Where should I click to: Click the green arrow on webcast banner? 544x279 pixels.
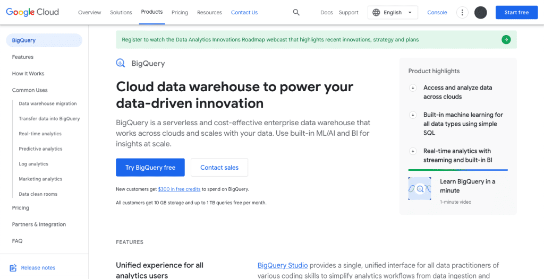click(x=506, y=39)
